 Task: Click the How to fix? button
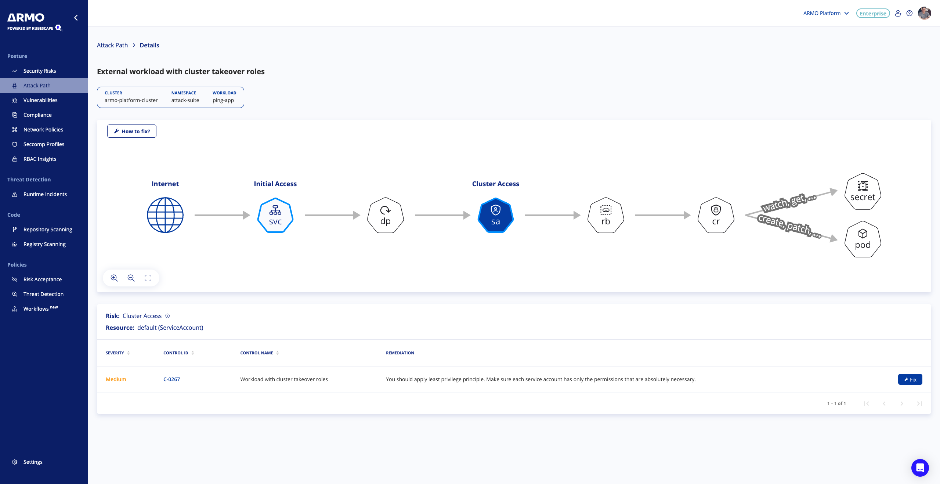(x=132, y=131)
